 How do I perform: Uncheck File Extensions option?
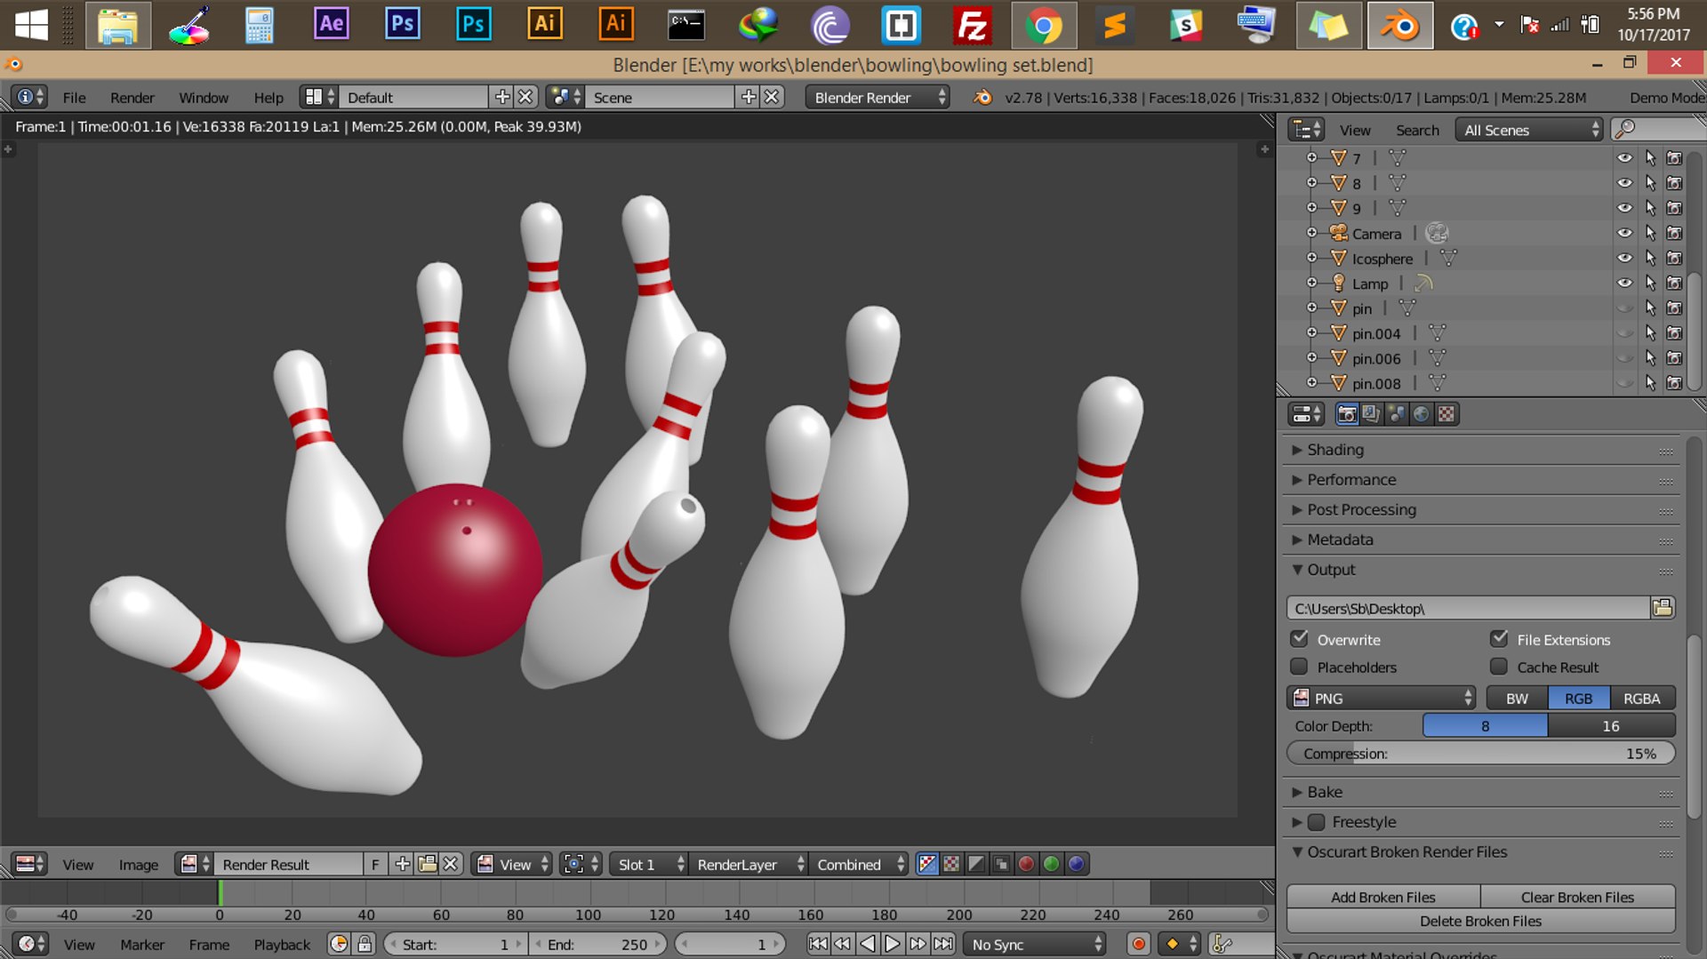click(1499, 639)
